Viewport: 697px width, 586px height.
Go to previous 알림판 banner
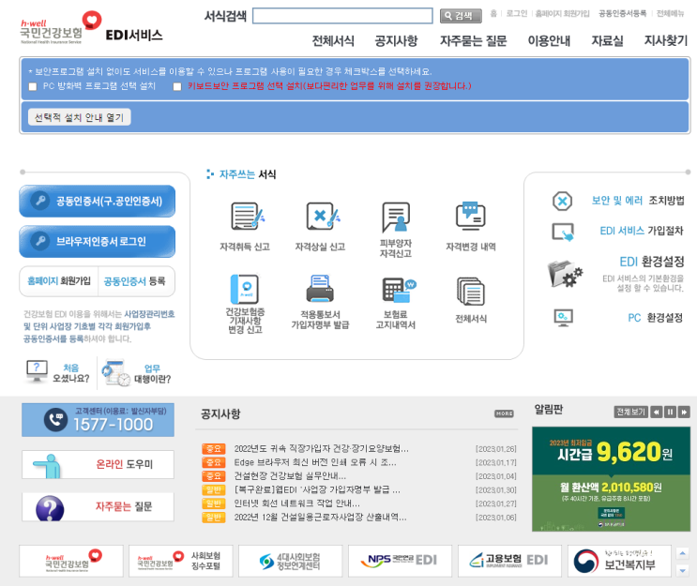coord(656,412)
